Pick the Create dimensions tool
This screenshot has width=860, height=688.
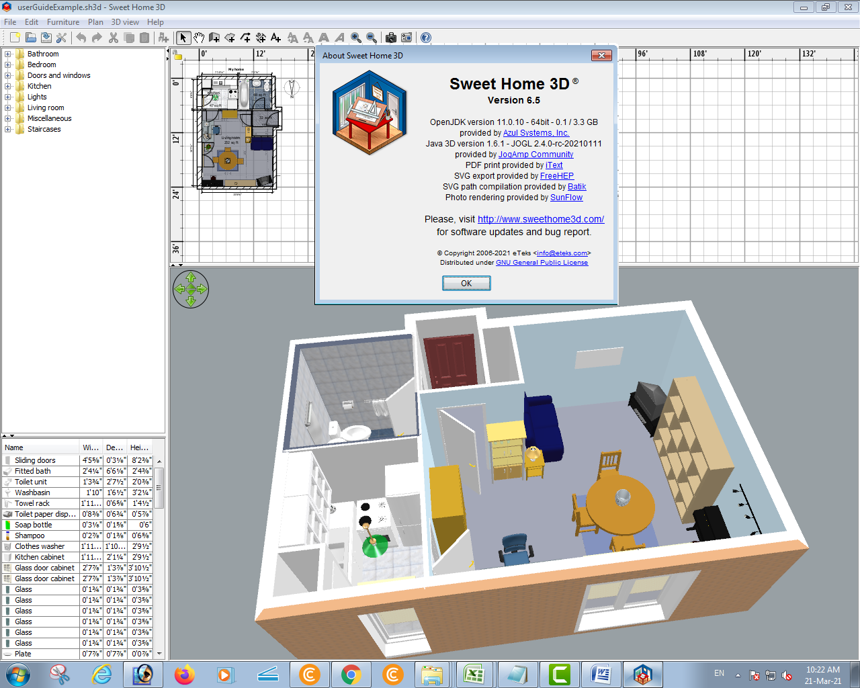pyautogui.click(x=261, y=38)
